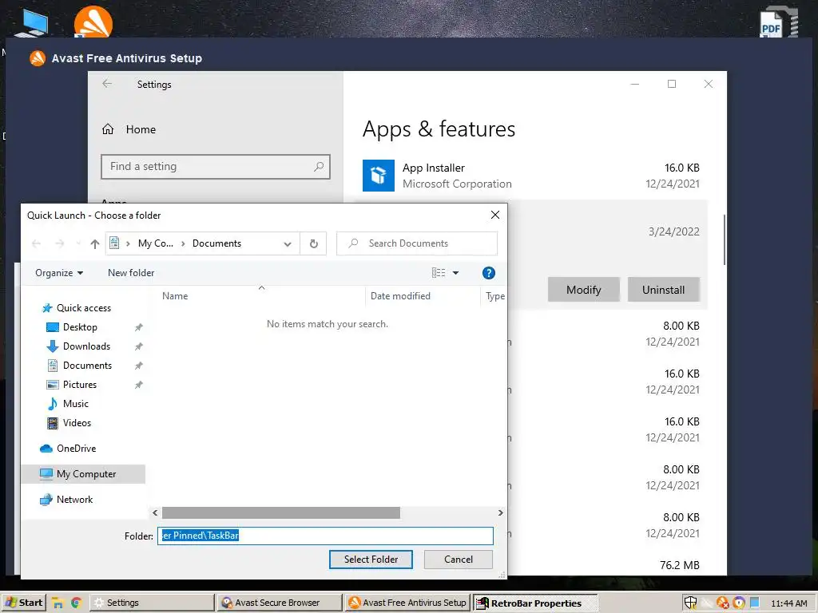
Task: Go up one folder level
Action: coord(94,243)
